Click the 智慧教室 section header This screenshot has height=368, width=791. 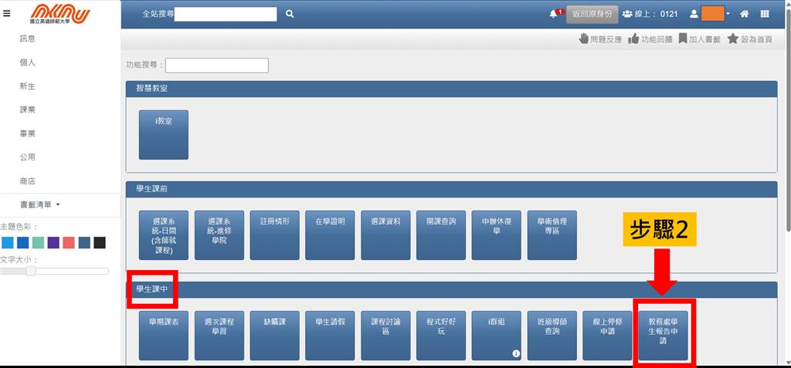pyautogui.click(x=451, y=89)
